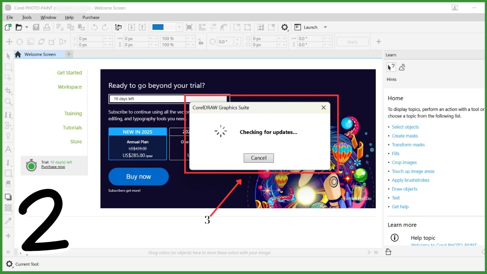Screen dimensions: 487x274
Task: Click the Redo arrow icon
Action: point(105,27)
